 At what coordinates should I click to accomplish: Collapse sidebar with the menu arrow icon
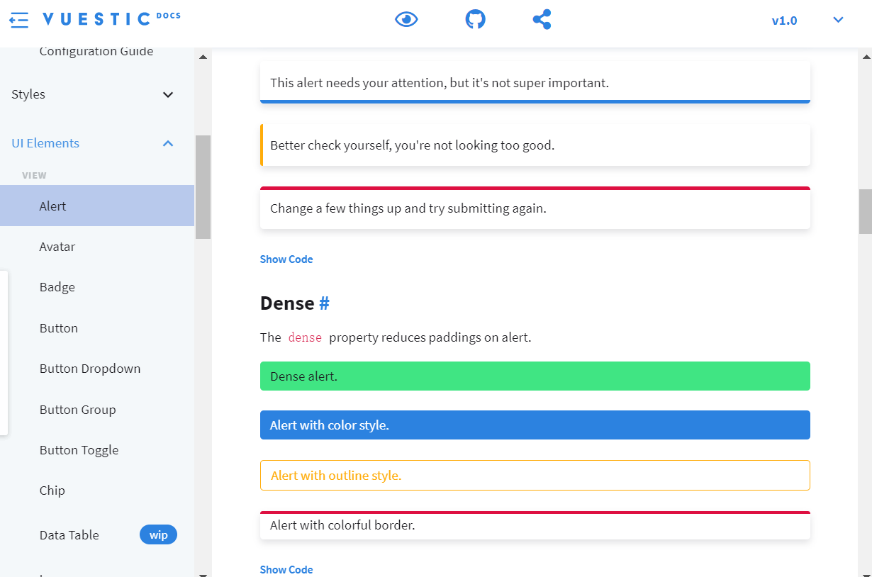(x=19, y=20)
